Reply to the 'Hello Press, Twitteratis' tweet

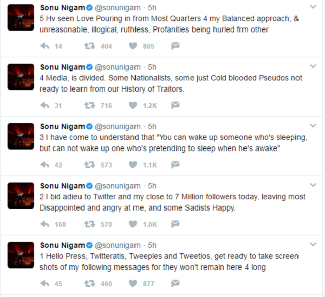pyautogui.click(x=45, y=283)
